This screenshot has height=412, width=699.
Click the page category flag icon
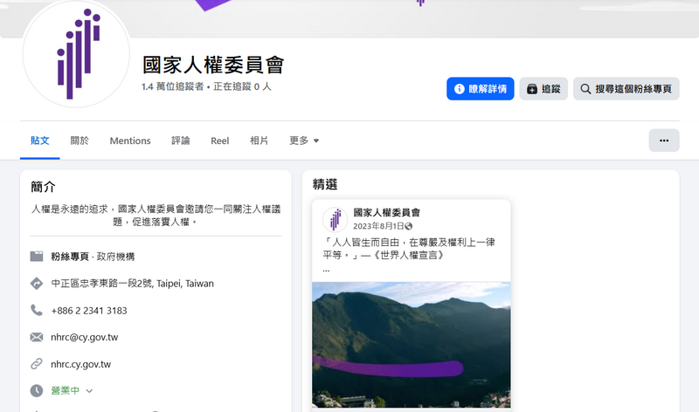click(37, 256)
